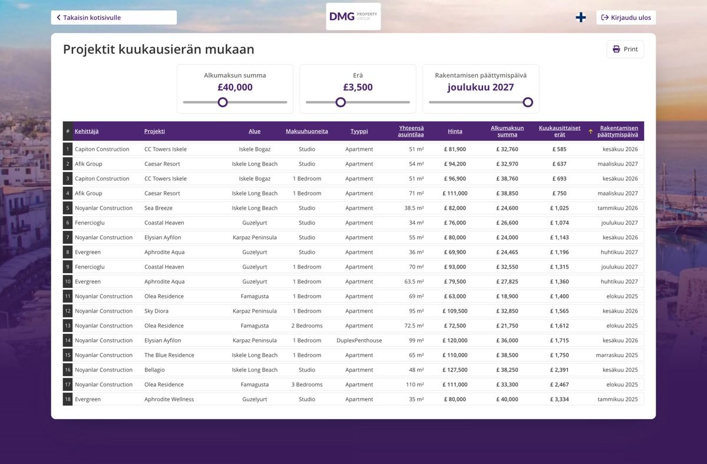Click Sea Breeze project name
Viewport: 707px width, 464px height.
point(158,208)
